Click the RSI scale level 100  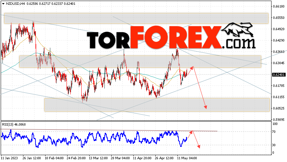(275, 124)
